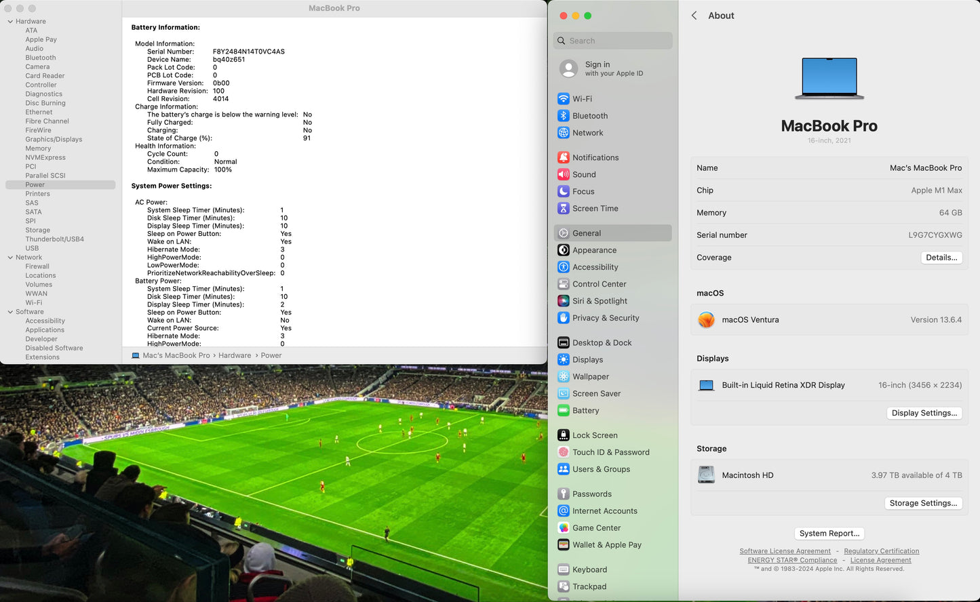The height and width of the screenshot is (602, 980).
Task: Select Storage in the Hardware list
Action: coord(38,230)
